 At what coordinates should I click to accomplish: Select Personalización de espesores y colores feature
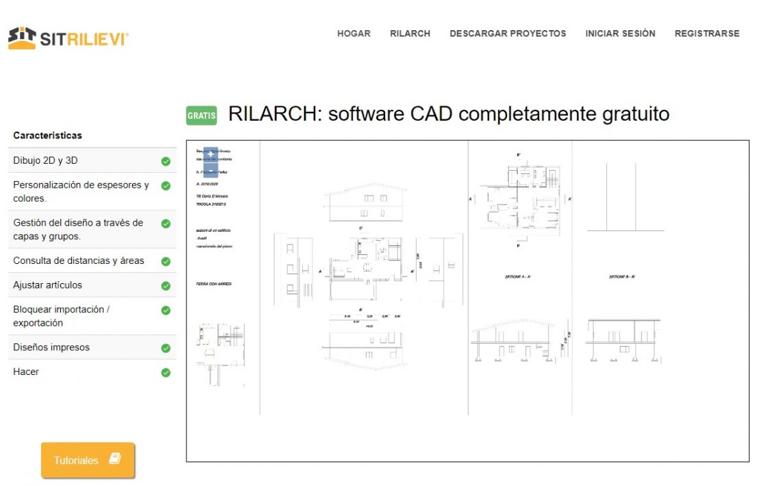(x=81, y=191)
